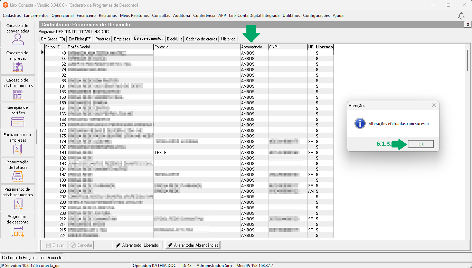
Task: Close the Cadastro de Programas de Desconto panel
Action: point(468,25)
